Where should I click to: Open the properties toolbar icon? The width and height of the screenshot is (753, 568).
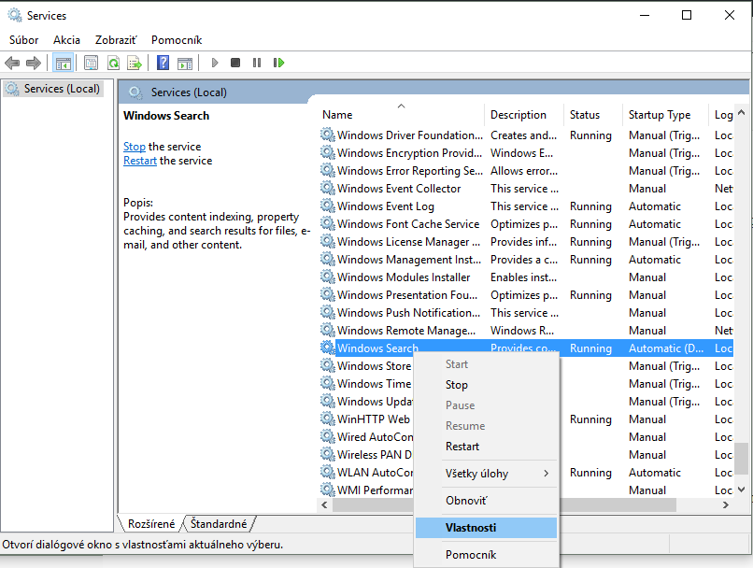(x=91, y=63)
